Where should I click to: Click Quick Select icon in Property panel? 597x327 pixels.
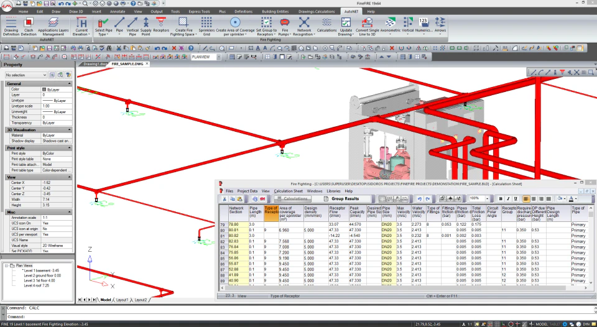(x=68, y=75)
